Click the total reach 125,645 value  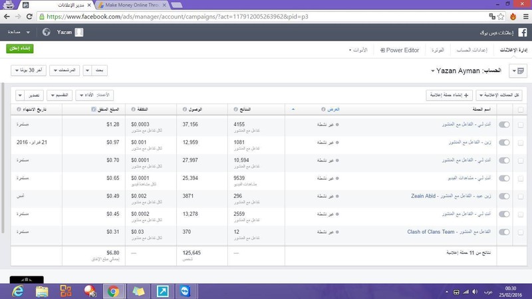click(192, 253)
